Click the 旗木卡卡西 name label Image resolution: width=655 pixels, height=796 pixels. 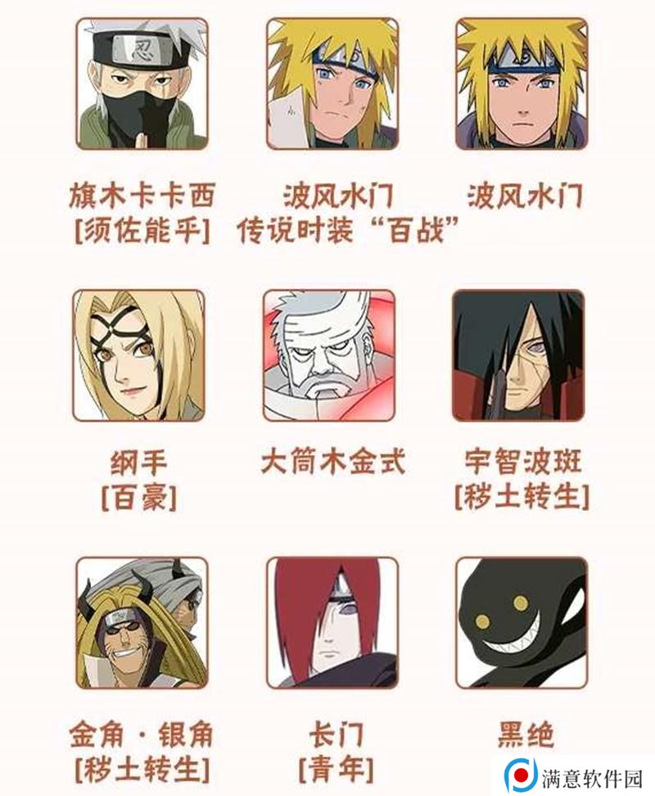pyautogui.click(x=142, y=196)
